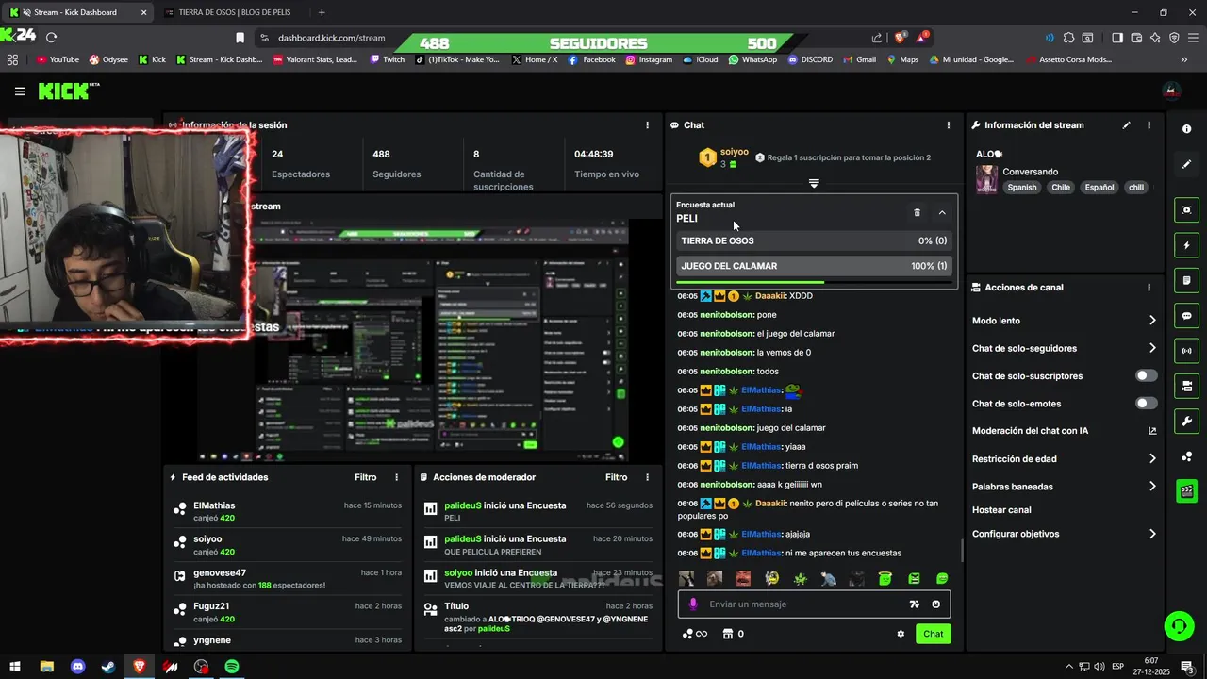Click the green clapperboard icon in sidebar

(1186, 491)
